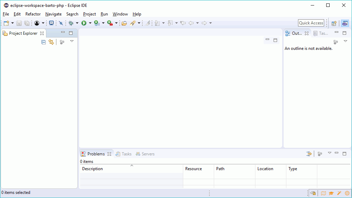This screenshot has height=198, width=352.
Task: Open the Navigate menu
Action: [x=53, y=14]
